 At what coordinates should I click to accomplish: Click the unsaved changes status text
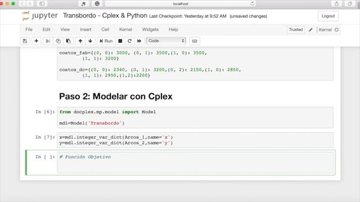pyautogui.click(x=249, y=16)
